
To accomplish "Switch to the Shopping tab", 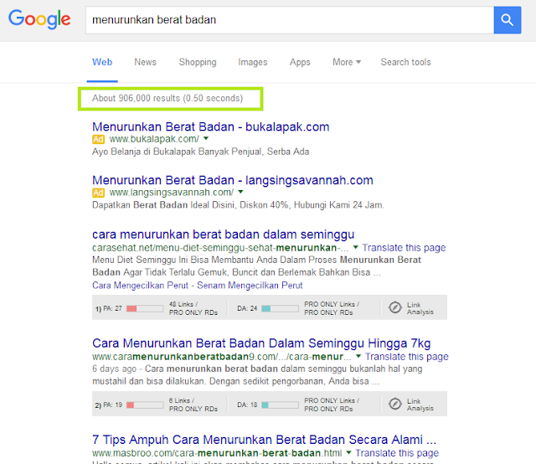I will point(198,62).
